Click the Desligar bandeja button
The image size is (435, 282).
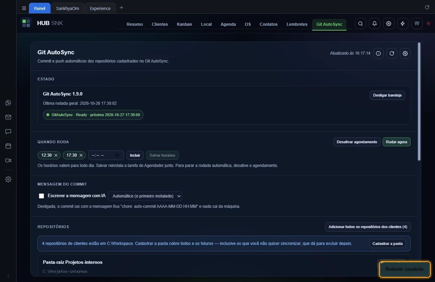(x=387, y=95)
